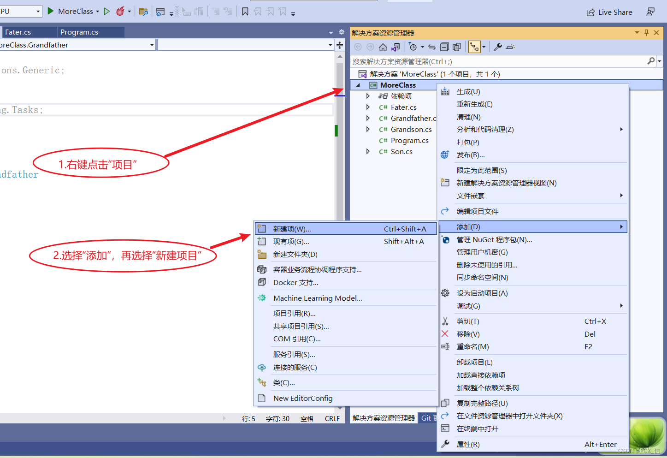Click the 空格 indentation status indicator
667x458 pixels.
[x=307, y=418]
